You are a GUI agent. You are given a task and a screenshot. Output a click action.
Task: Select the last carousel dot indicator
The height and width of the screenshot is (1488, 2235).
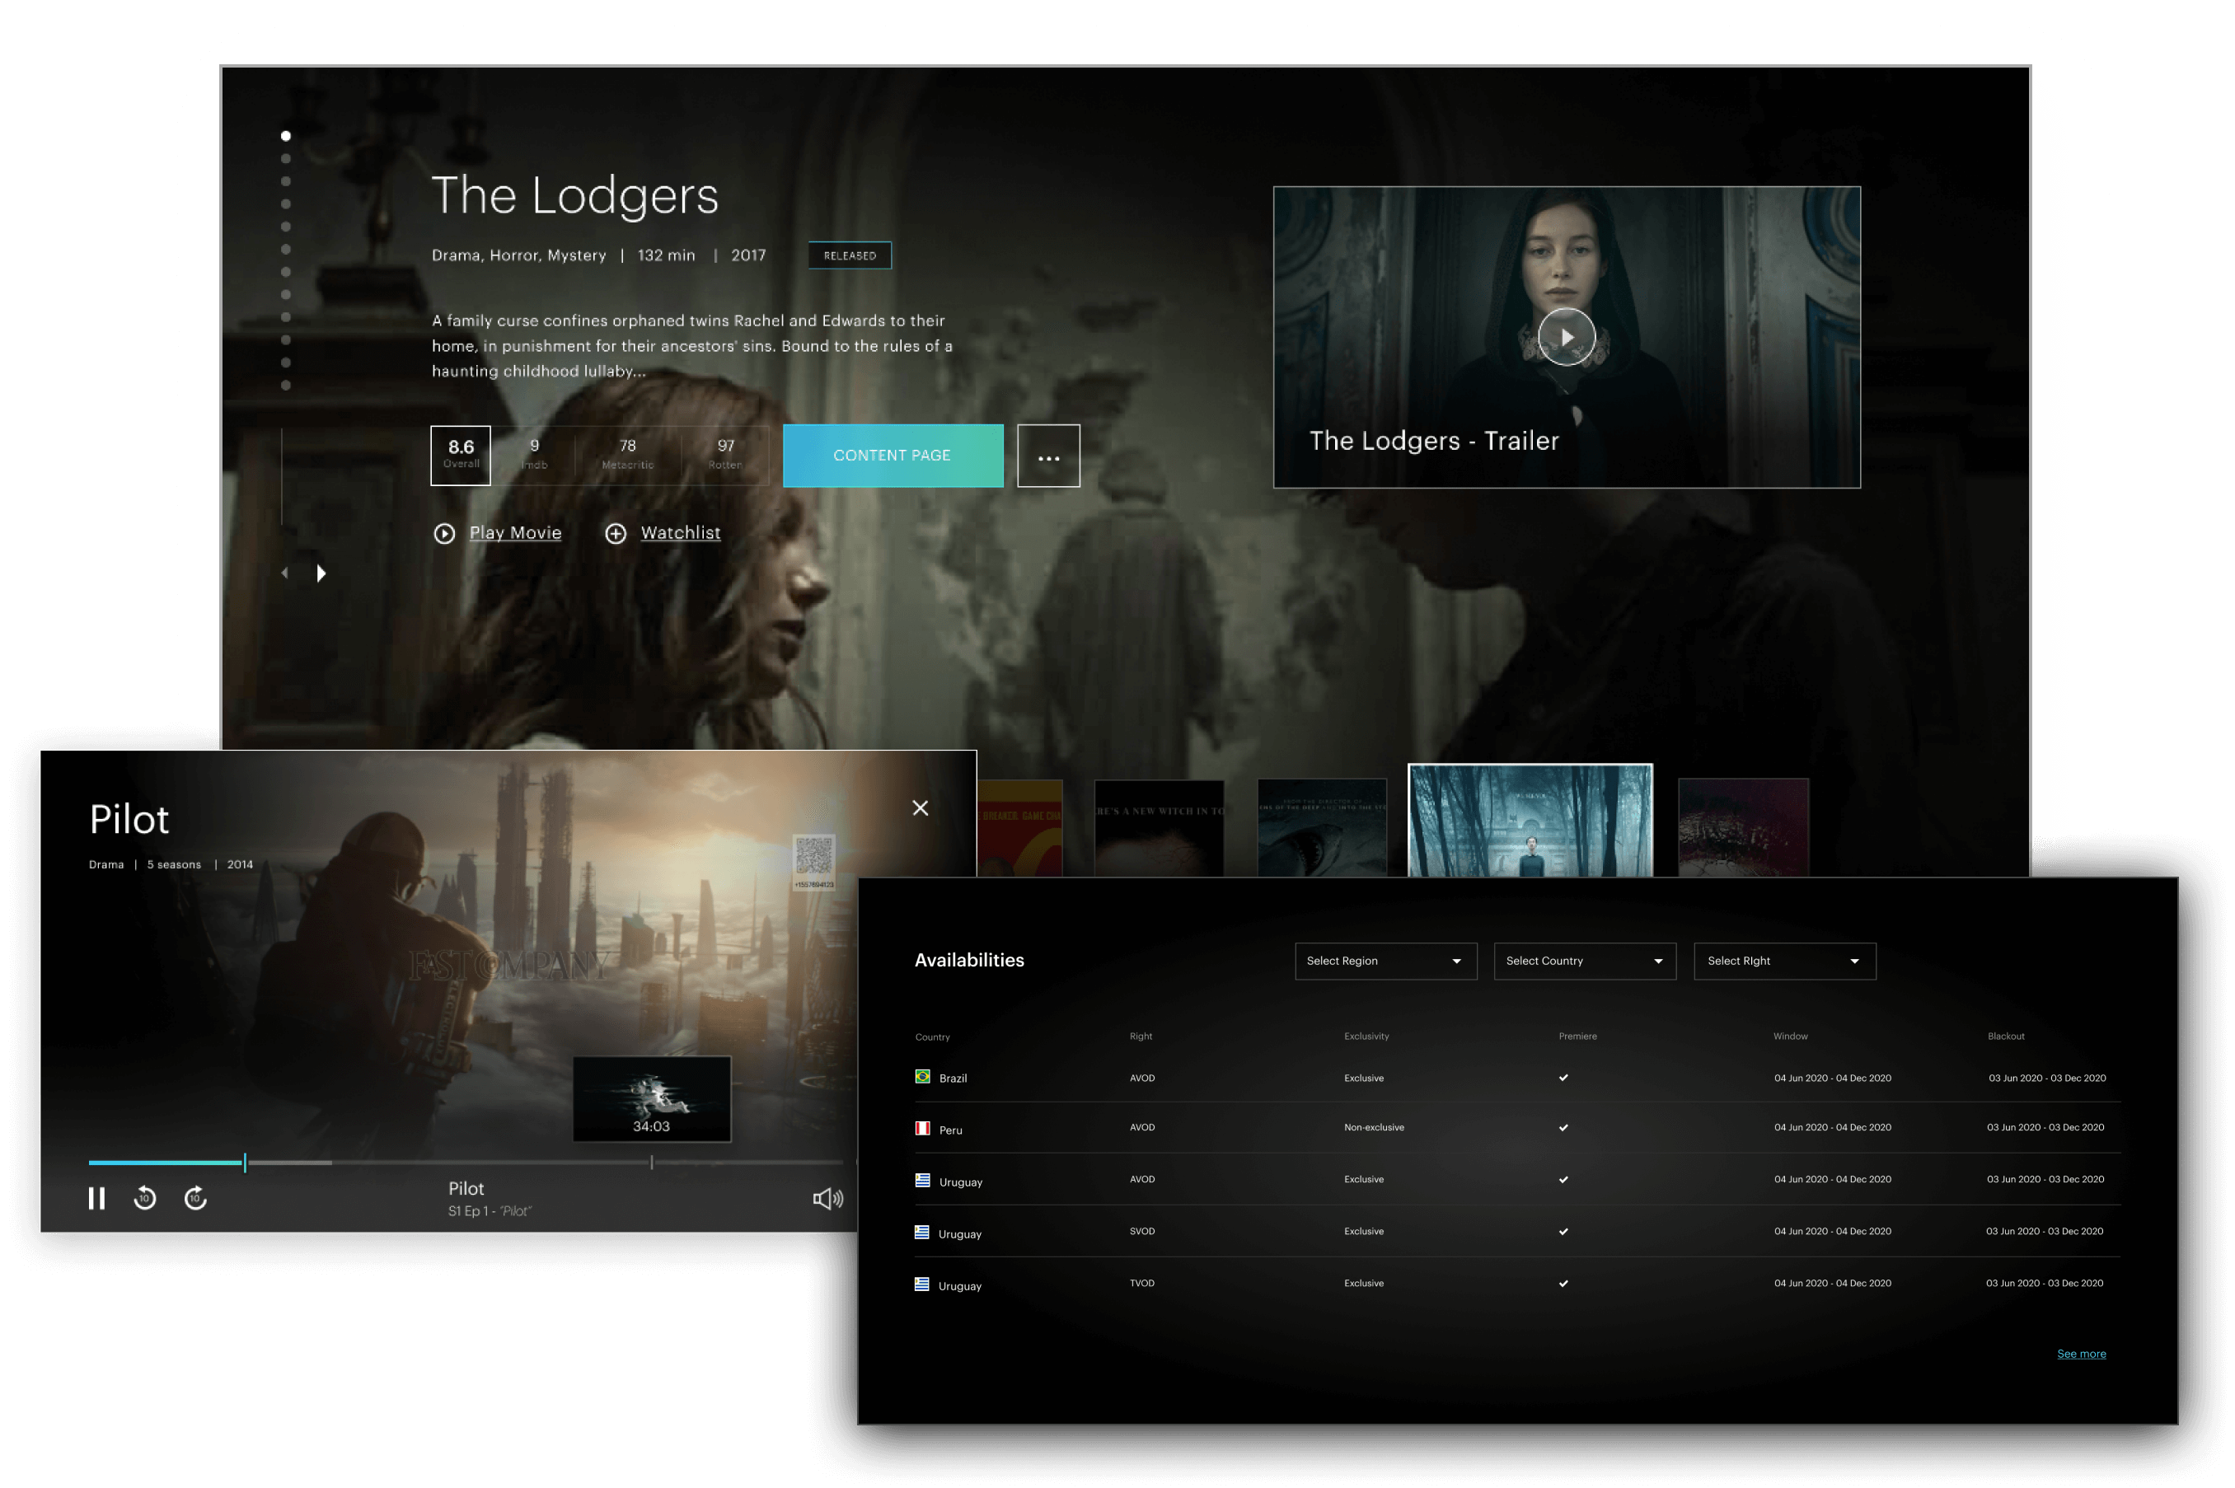coord(286,386)
